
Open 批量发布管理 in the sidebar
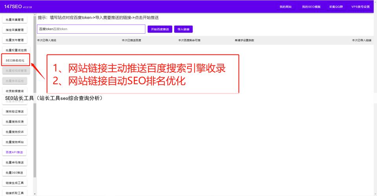[x=15, y=40]
